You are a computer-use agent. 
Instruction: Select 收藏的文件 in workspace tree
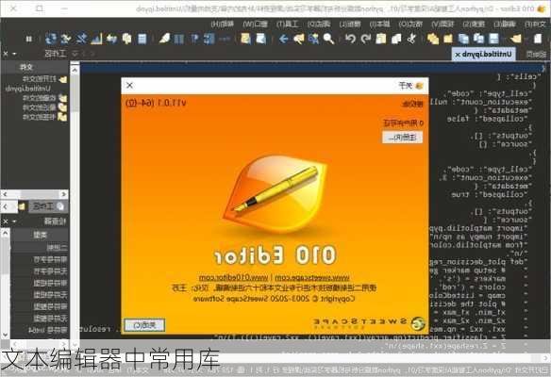pyautogui.click(x=40, y=98)
